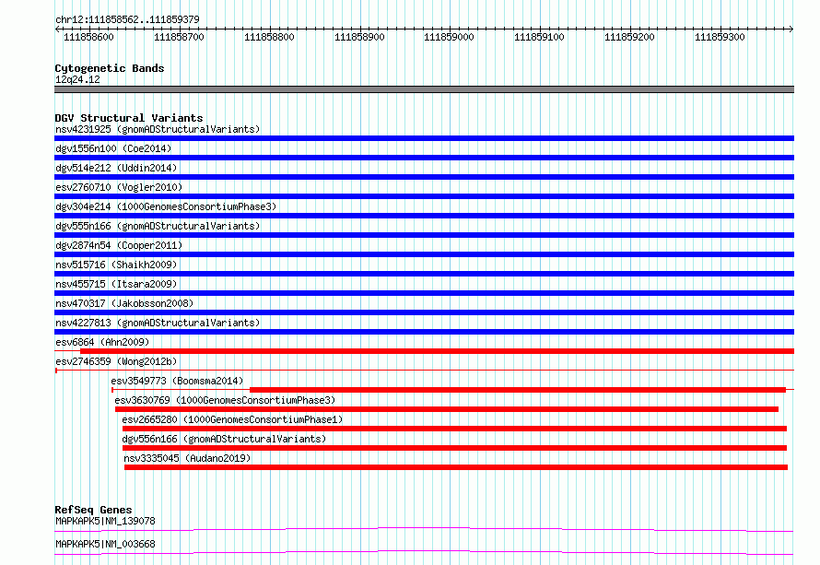Select dgv304e214 (1000GenomesConsortiumPhase3) label
The height and width of the screenshot is (565, 820).
click(166, 206)
